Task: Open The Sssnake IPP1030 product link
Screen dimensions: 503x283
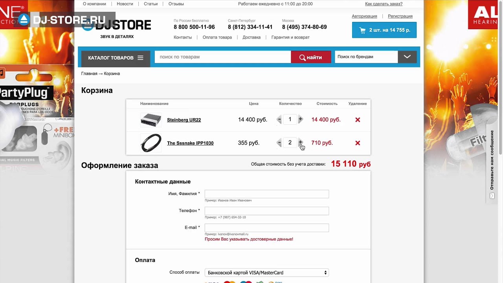Action: (x=190, y=143)
